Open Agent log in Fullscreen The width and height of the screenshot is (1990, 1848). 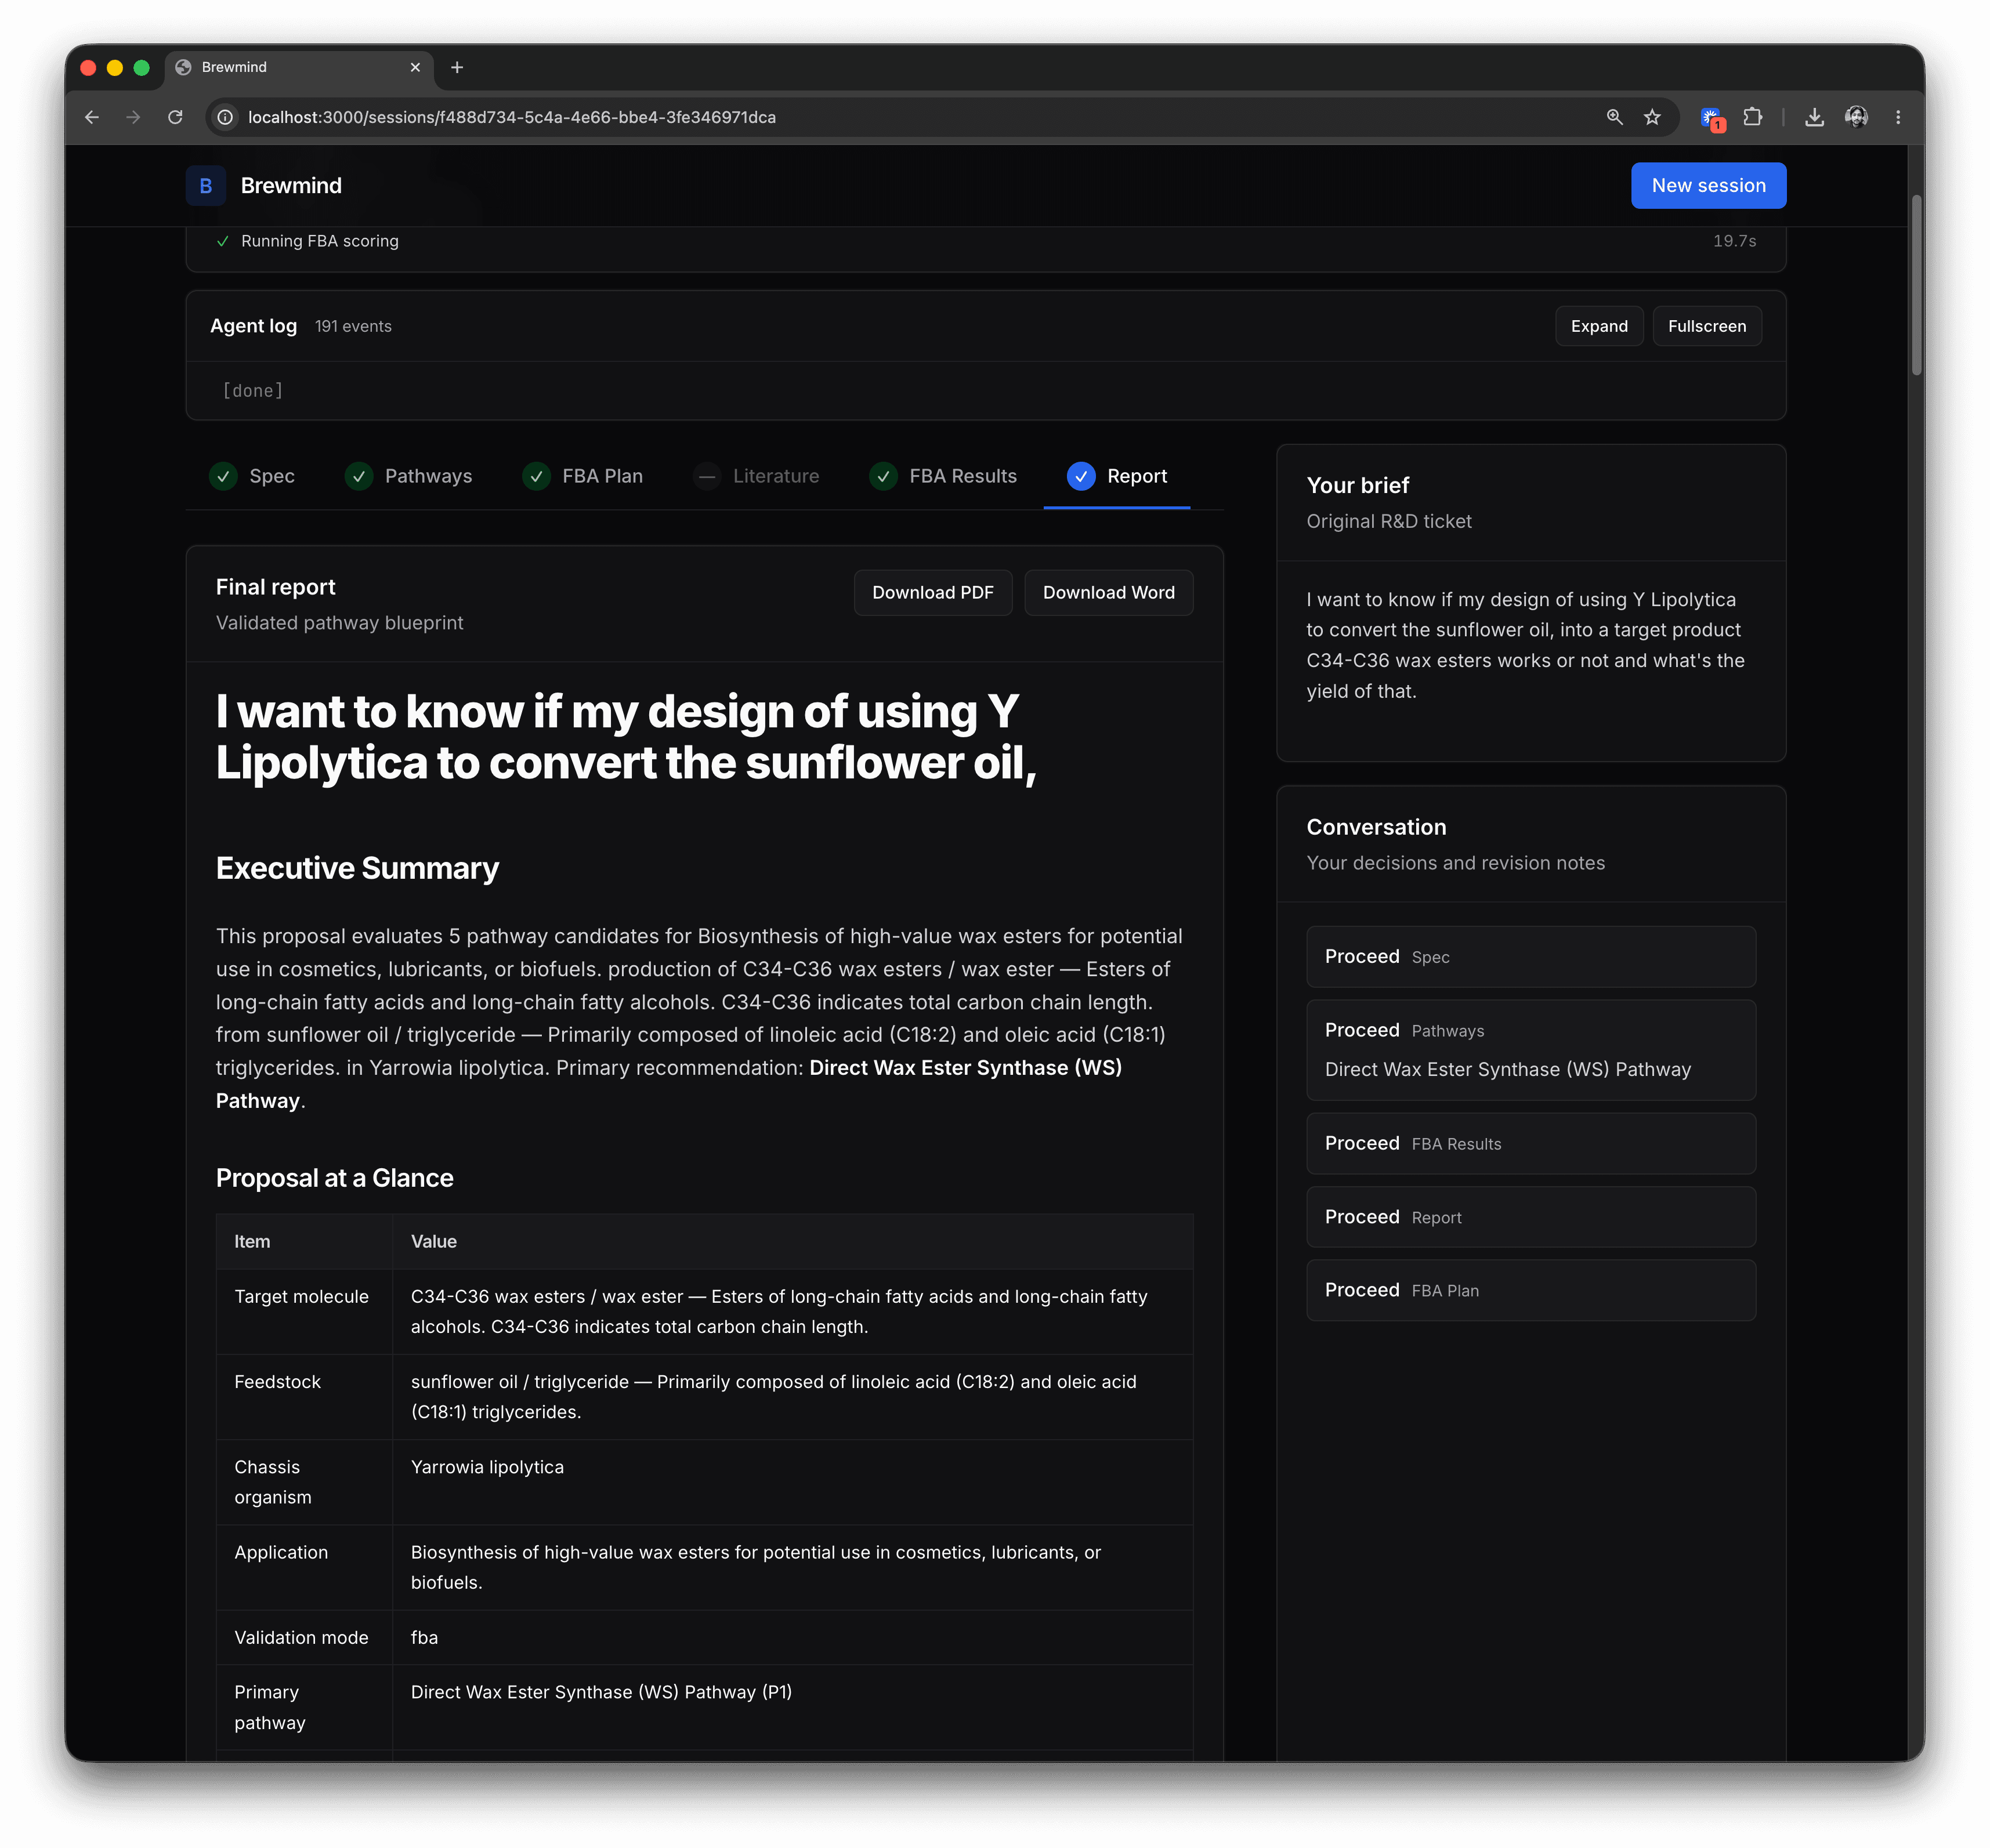click(x=1706, y=326)
